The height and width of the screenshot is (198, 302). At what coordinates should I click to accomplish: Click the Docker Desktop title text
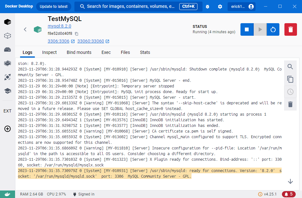click(x=19, y=6)
